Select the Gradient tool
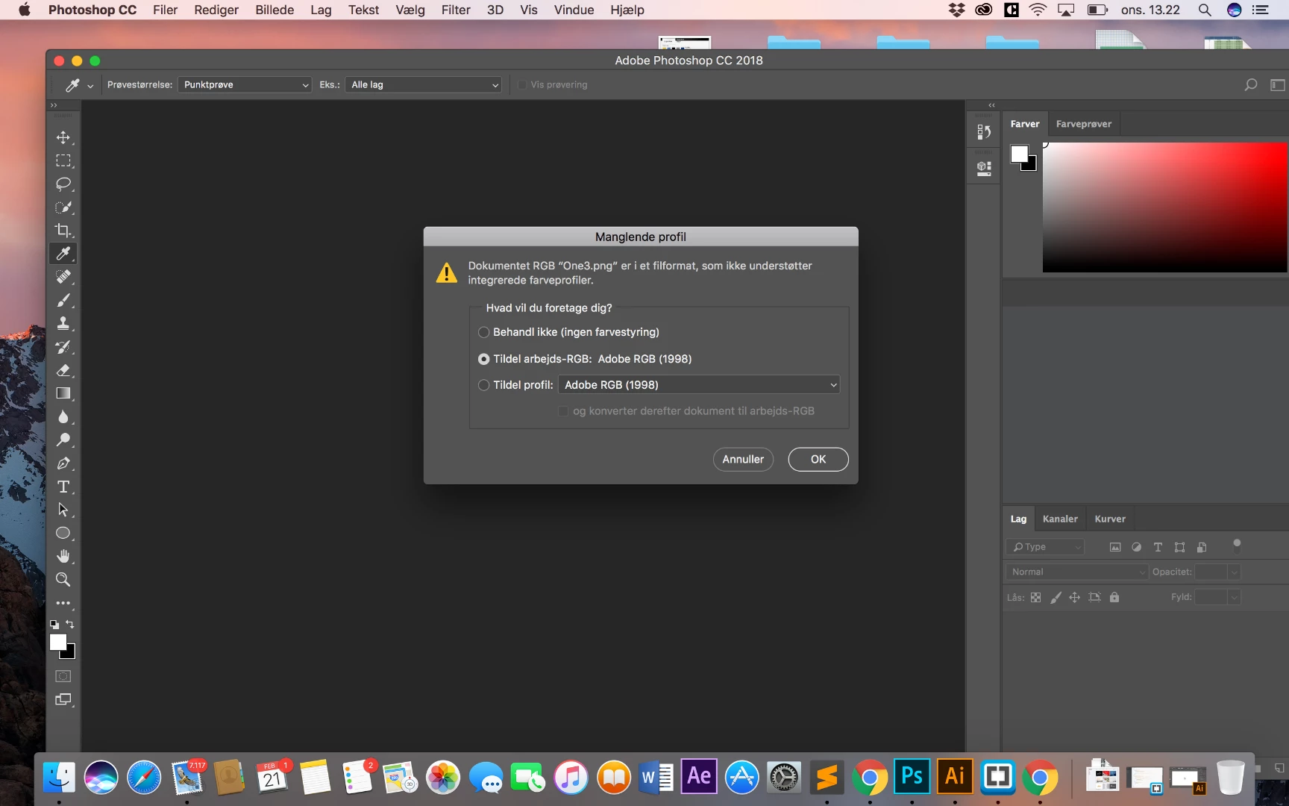 63,393
